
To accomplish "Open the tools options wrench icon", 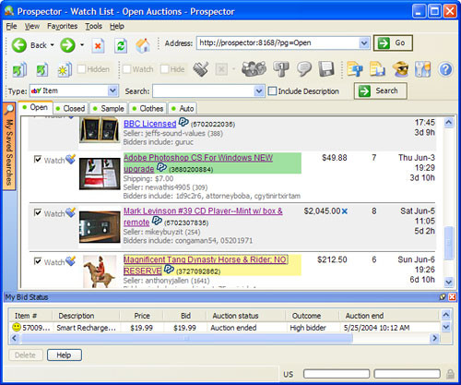I will click(422, 69).
